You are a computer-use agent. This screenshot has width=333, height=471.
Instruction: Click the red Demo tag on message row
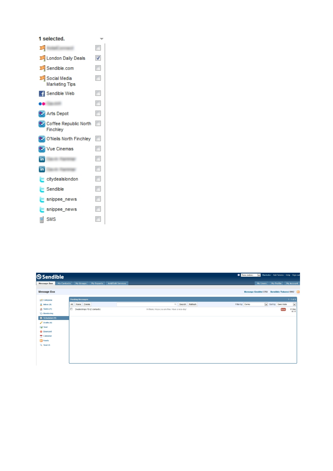click(283, 310)
